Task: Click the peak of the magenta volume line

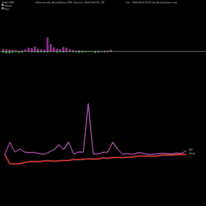Action: [88, 104]
